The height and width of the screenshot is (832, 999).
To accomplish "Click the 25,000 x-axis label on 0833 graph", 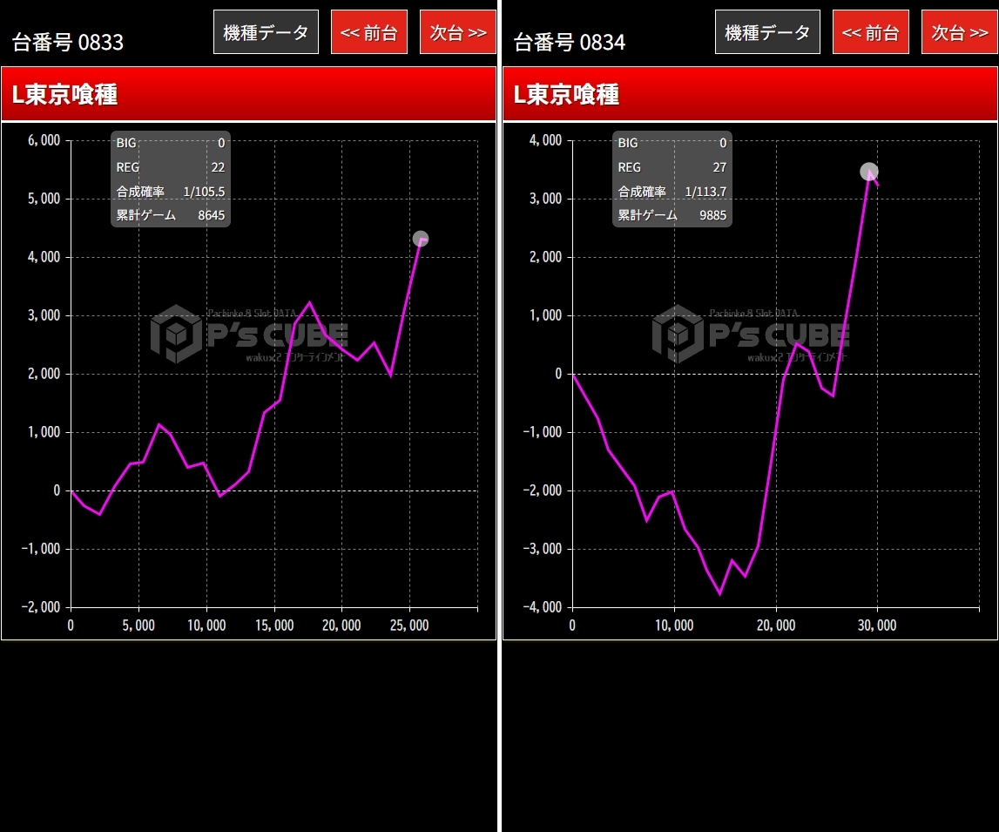I will (409, 626).
